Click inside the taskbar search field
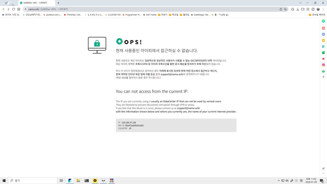327x184 pixels. 33,180
